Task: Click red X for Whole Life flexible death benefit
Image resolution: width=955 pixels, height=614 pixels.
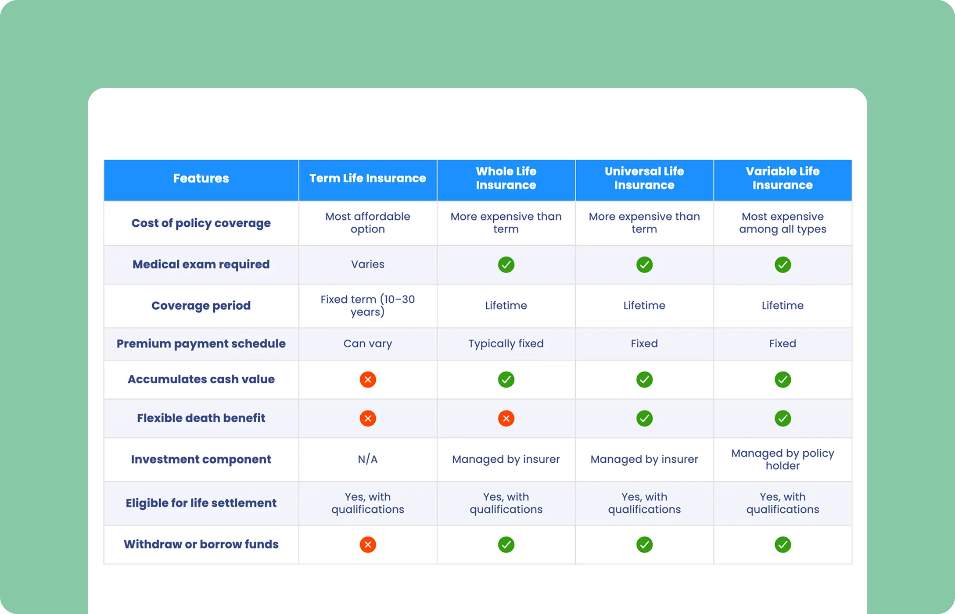Action: coord(506,418)
